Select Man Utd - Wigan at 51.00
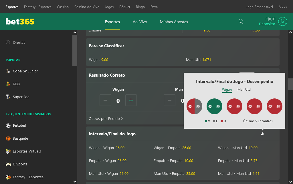 tap(109, 174)
